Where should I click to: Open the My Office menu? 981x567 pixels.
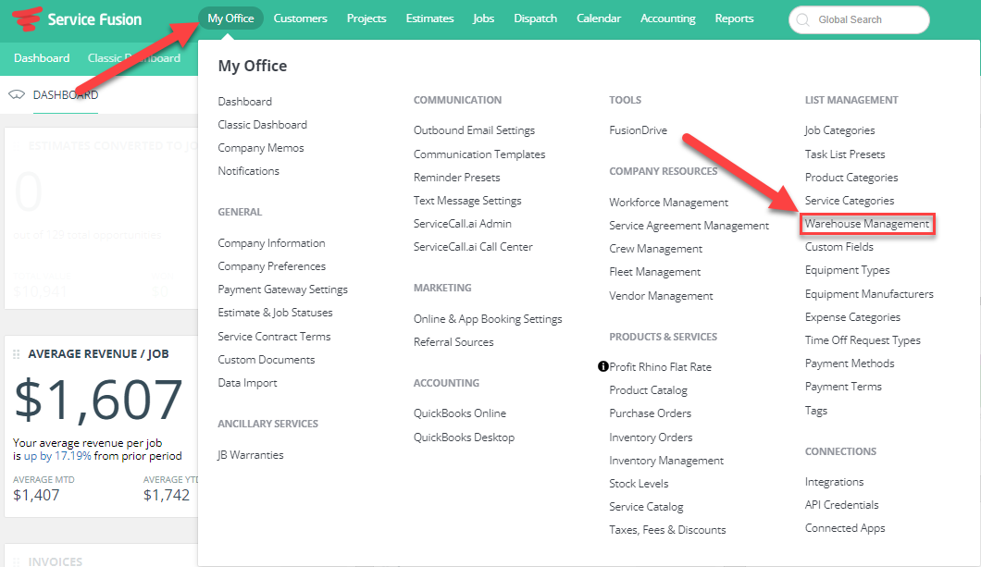pyautogui.click(x=230, y=18)
